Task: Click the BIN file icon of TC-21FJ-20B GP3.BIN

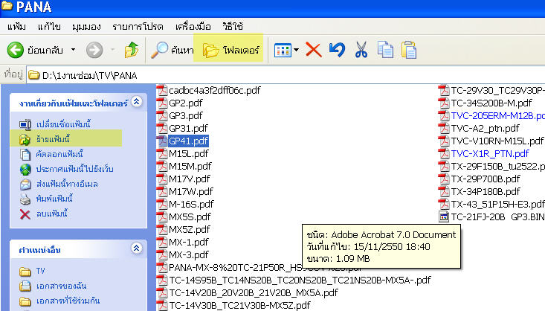Action: coord(443,217)
